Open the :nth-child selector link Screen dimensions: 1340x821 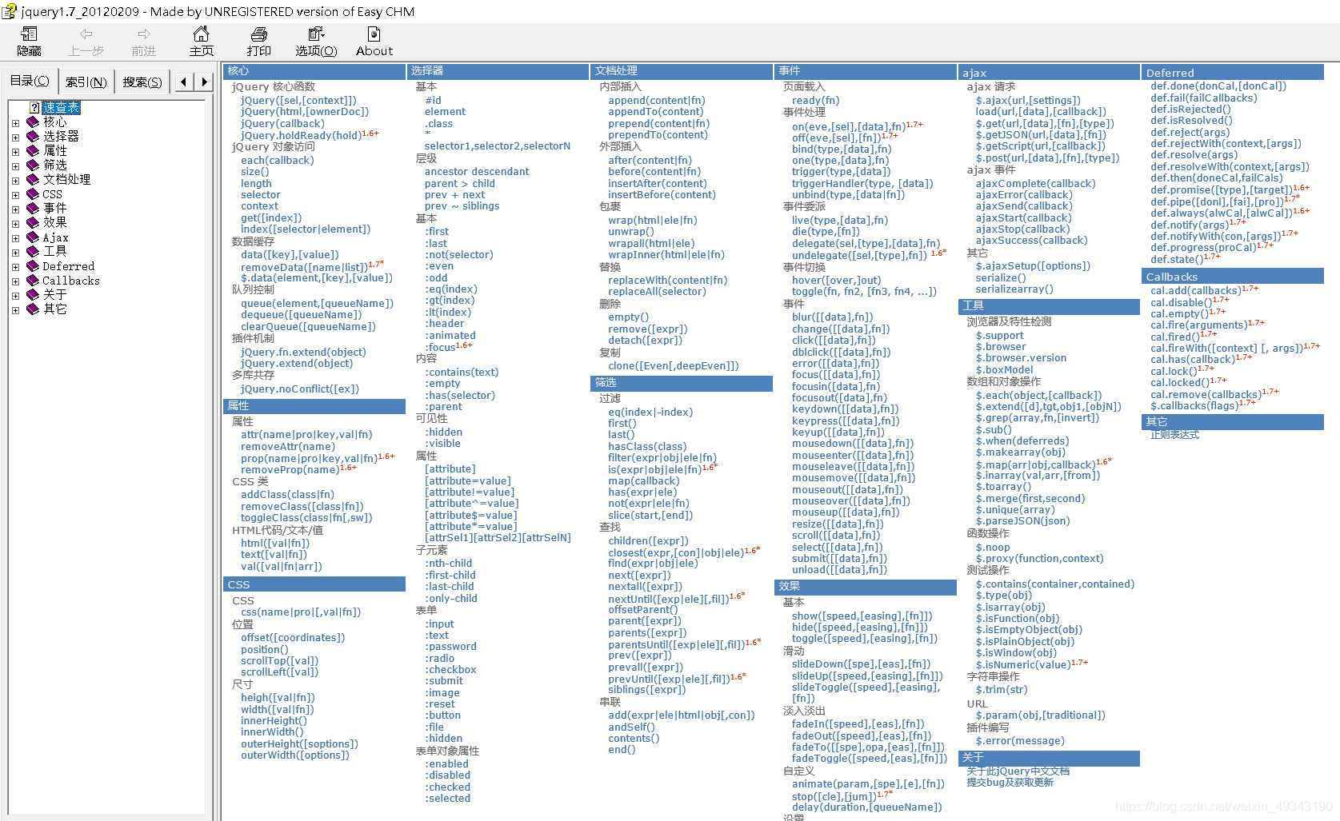coord(448,563)
